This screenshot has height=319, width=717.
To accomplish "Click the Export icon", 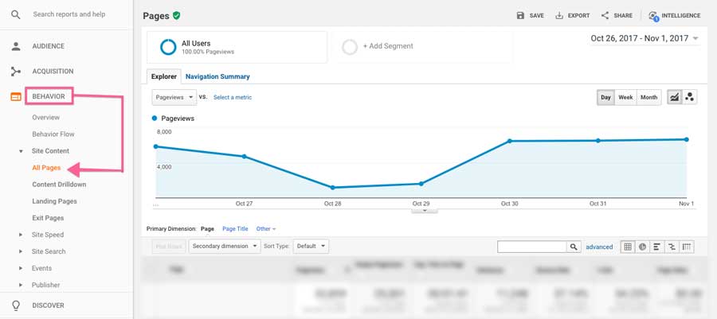I will (559, 15).
